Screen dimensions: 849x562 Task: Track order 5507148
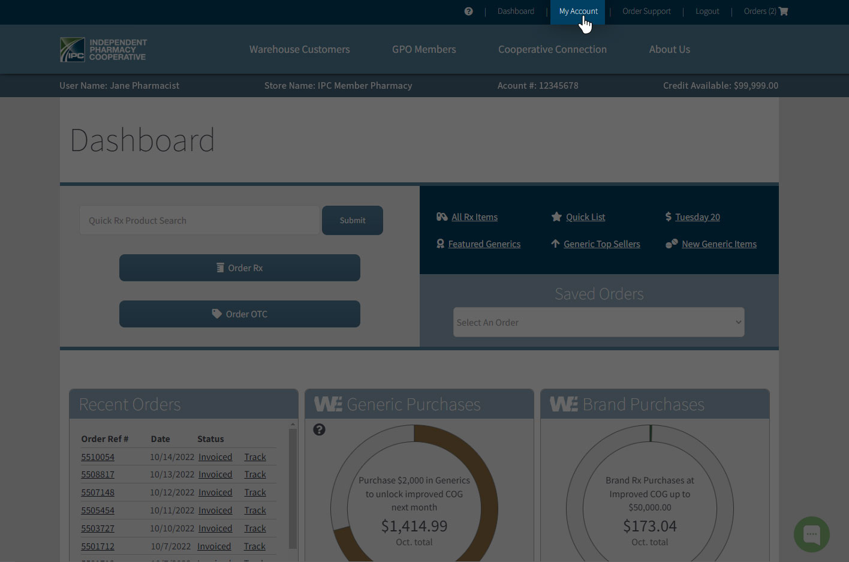tap(255, 492)
